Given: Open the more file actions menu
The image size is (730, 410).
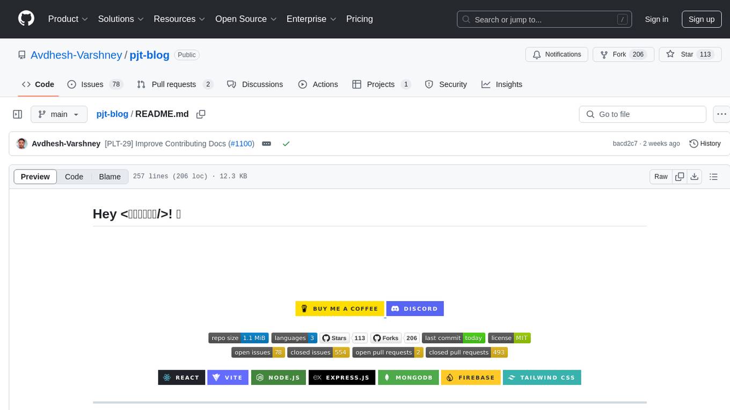Looking at the screenshot, I should (x=721, y=114).
